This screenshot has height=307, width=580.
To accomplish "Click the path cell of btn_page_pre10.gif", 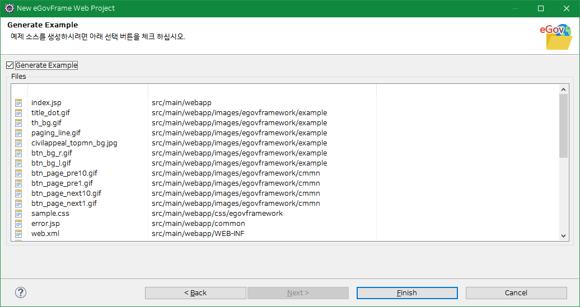I will tap(236, 173).
